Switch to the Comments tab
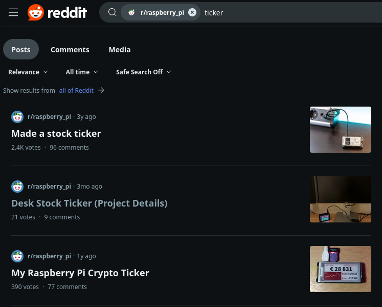Screen dimensions: 382x307 pos(70,50)
